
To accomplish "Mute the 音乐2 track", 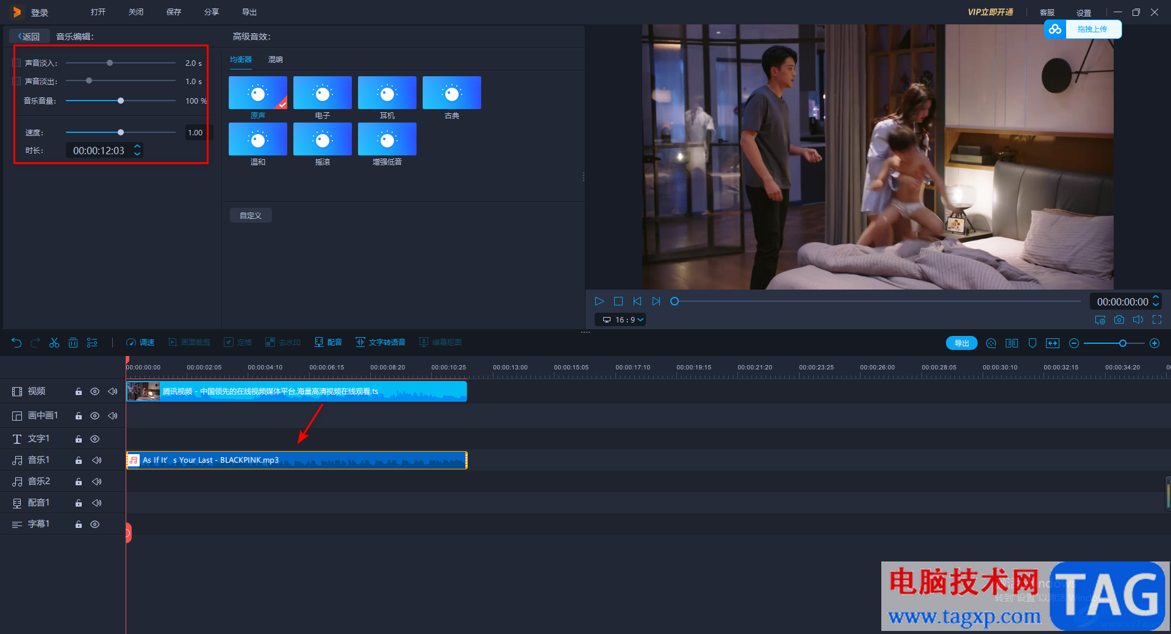I will coord(97,482).
